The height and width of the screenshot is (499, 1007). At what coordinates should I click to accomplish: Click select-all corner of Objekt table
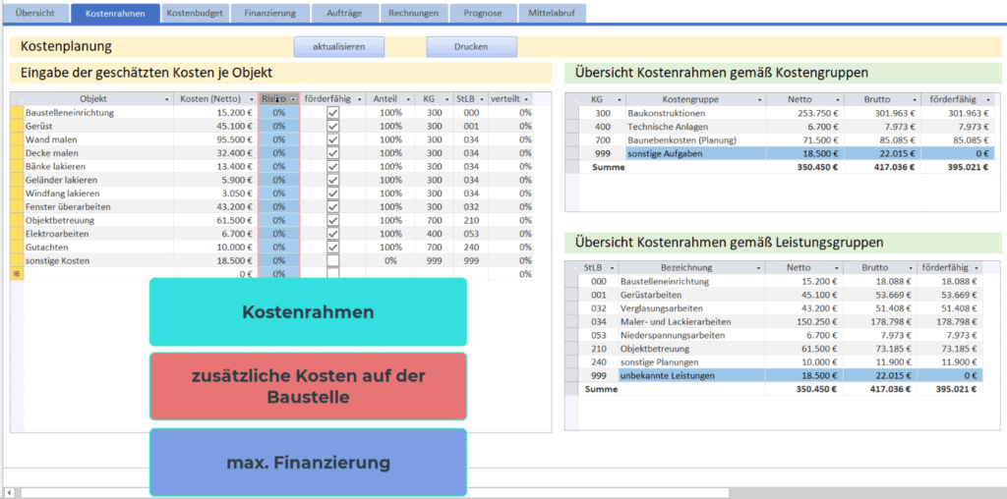pos(16,99)
